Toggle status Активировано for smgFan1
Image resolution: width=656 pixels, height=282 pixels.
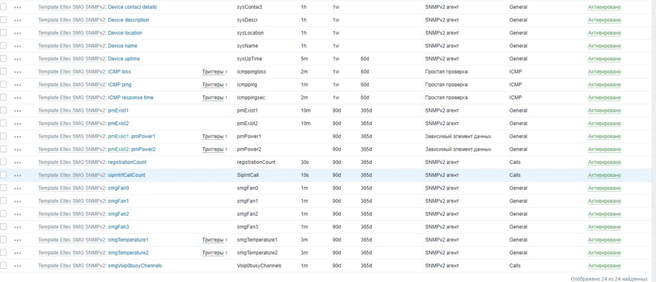[x=604, y=201]
